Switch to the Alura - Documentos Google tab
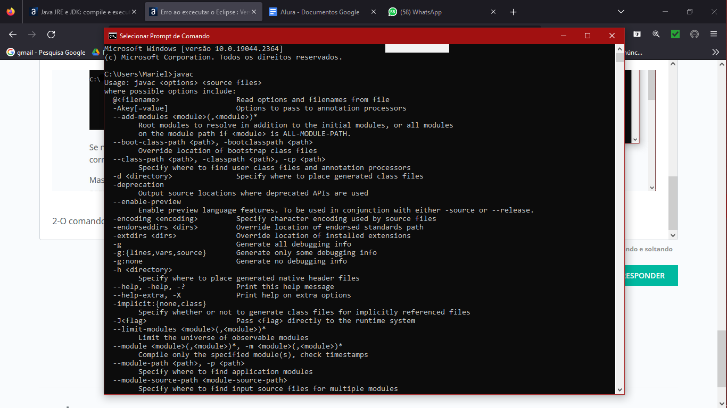The image size is (727, 408). click(x=324, y=12)
